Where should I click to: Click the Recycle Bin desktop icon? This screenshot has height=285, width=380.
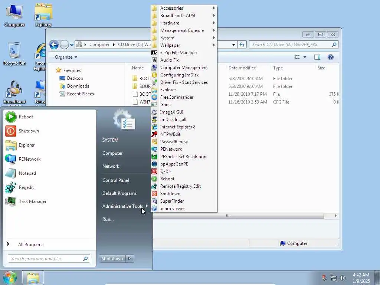tap(14, 54)
